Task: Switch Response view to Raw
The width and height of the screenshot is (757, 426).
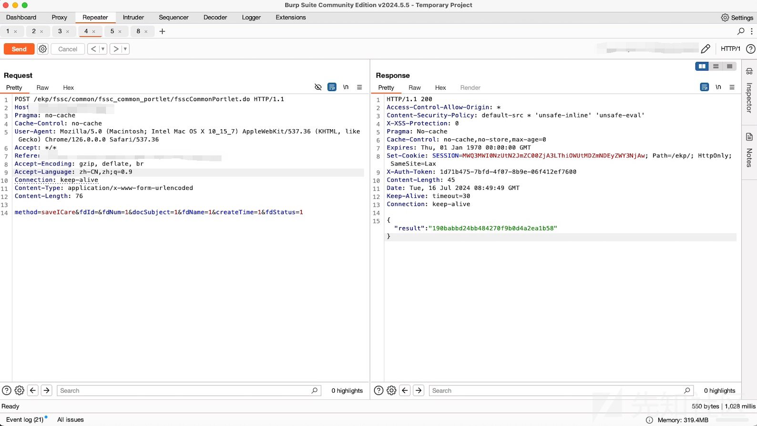Action: [x=415, y=87]
